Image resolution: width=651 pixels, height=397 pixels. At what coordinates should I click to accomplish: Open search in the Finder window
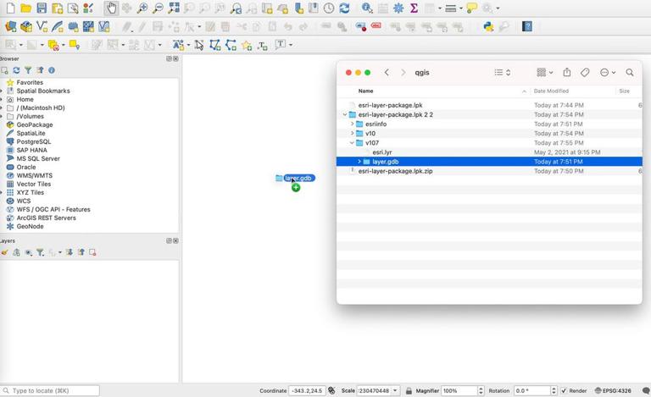[x=629, y=73]
